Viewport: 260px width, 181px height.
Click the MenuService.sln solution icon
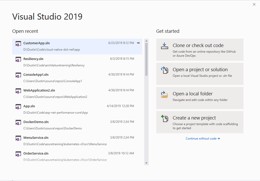(x=18, y=138)
